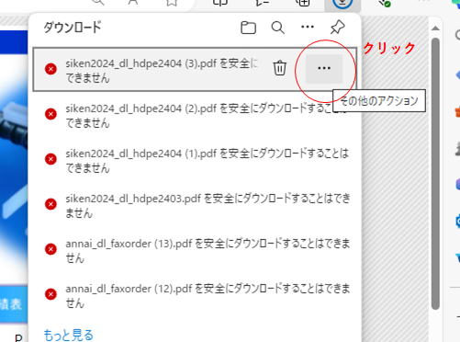Click the page scrollbar up arrow
Image resolution: width=460 pixels, height=342 pixels.
point(435,28)
